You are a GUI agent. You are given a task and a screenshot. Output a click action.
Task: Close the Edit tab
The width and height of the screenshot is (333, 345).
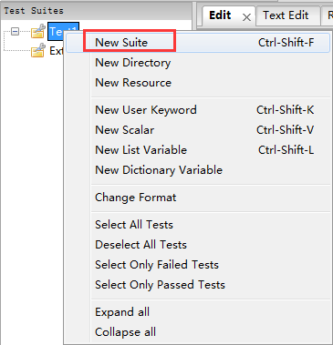pos(246,17)
